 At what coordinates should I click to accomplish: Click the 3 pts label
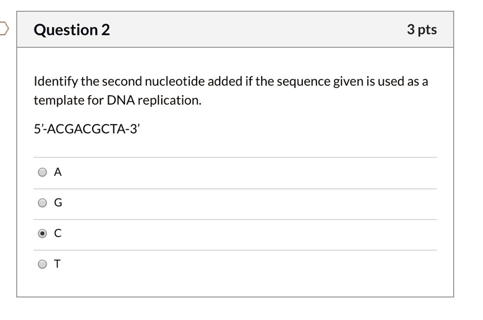tap(422, 29)
